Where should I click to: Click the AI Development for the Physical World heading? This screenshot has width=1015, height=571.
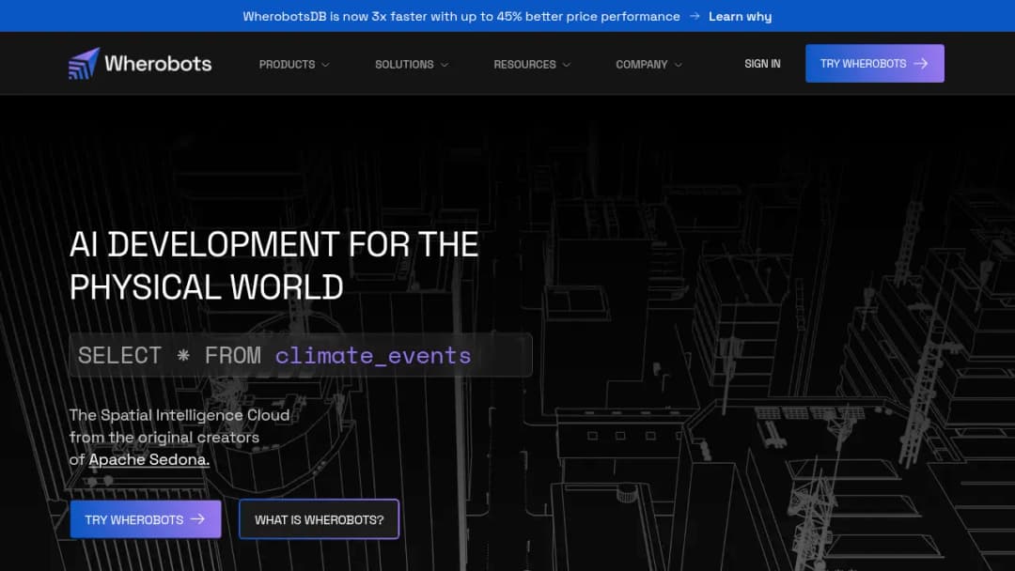click(x=273, y=266)
